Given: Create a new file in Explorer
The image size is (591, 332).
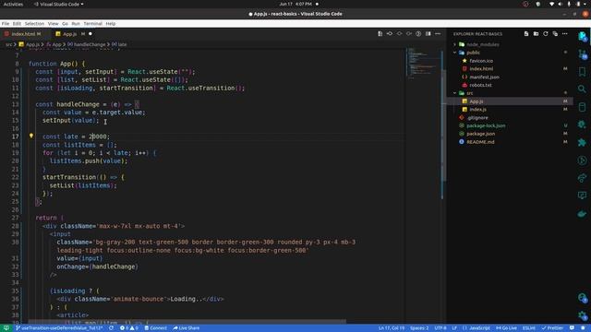Looking at the screenshot, I should click(x=526, y=34).
